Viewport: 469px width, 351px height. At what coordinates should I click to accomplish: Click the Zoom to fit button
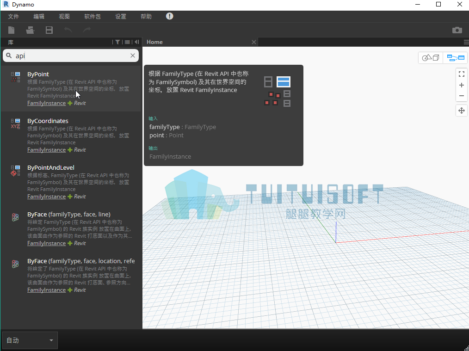tap(462, 74)
